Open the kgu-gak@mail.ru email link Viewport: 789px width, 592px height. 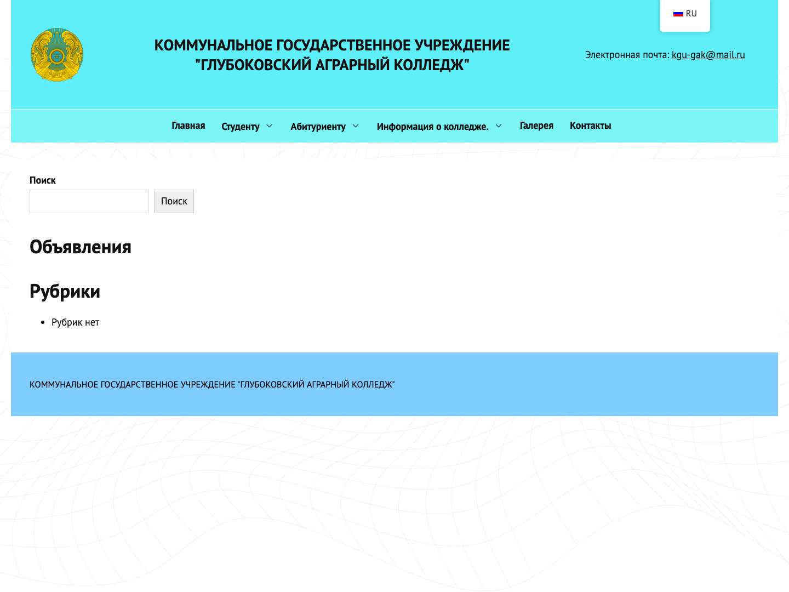[x=708, y=55]
